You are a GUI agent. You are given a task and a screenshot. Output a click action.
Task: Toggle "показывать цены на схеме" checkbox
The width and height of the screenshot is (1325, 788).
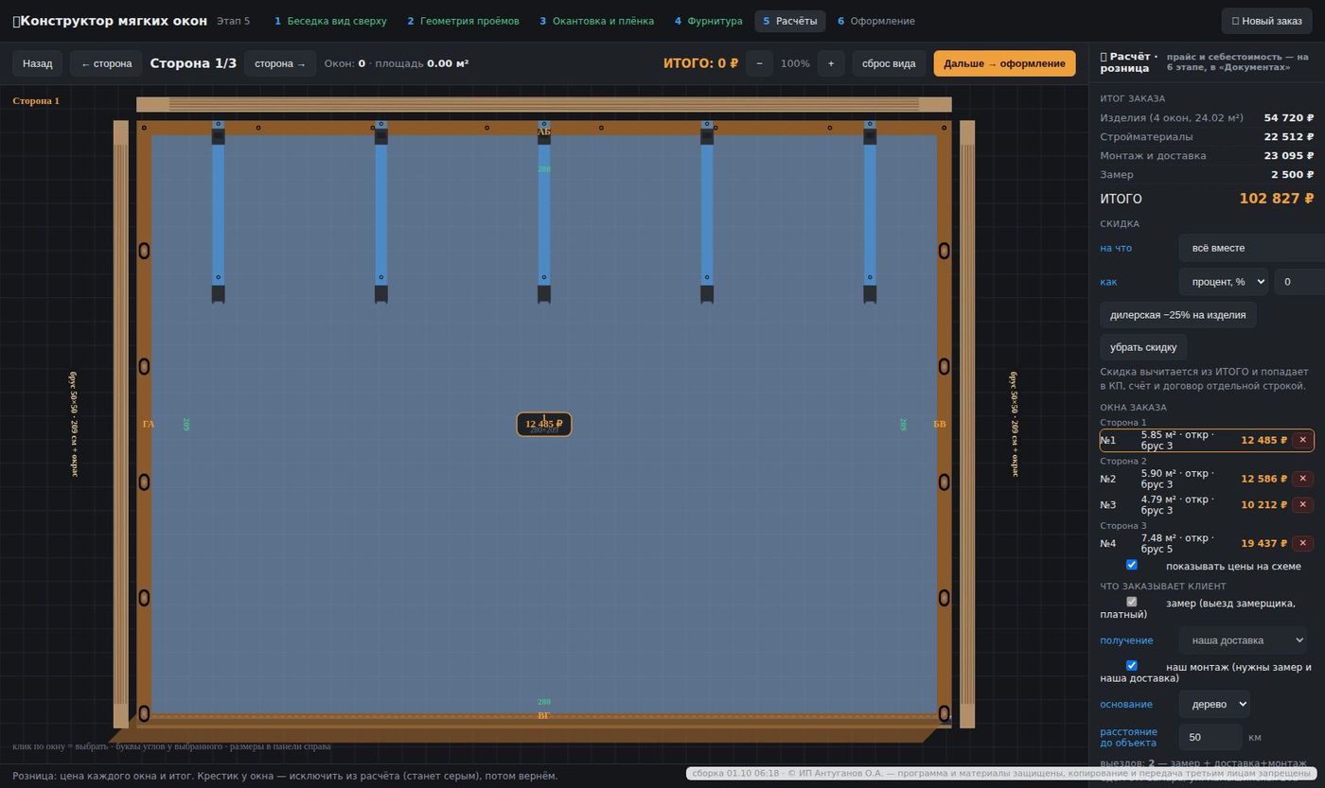pyautogui.click(x=1131, y=565)
